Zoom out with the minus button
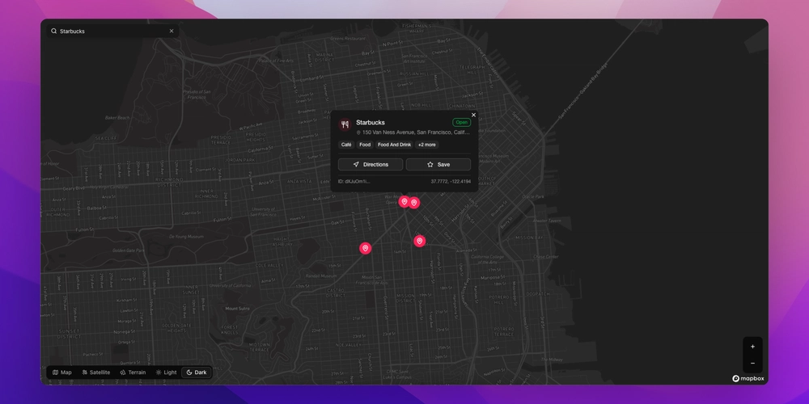The width and height of the screenshot is (809, 404). click(752, 364)
